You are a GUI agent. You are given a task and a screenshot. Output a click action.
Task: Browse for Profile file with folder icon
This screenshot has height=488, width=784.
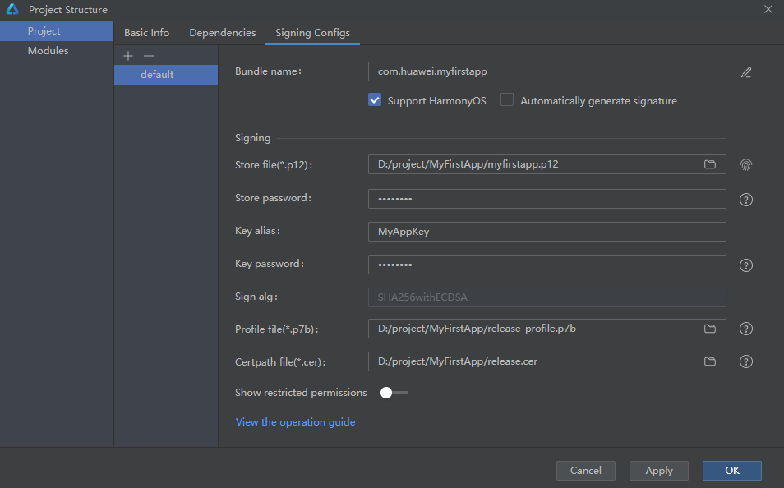[x=710, y=329]
